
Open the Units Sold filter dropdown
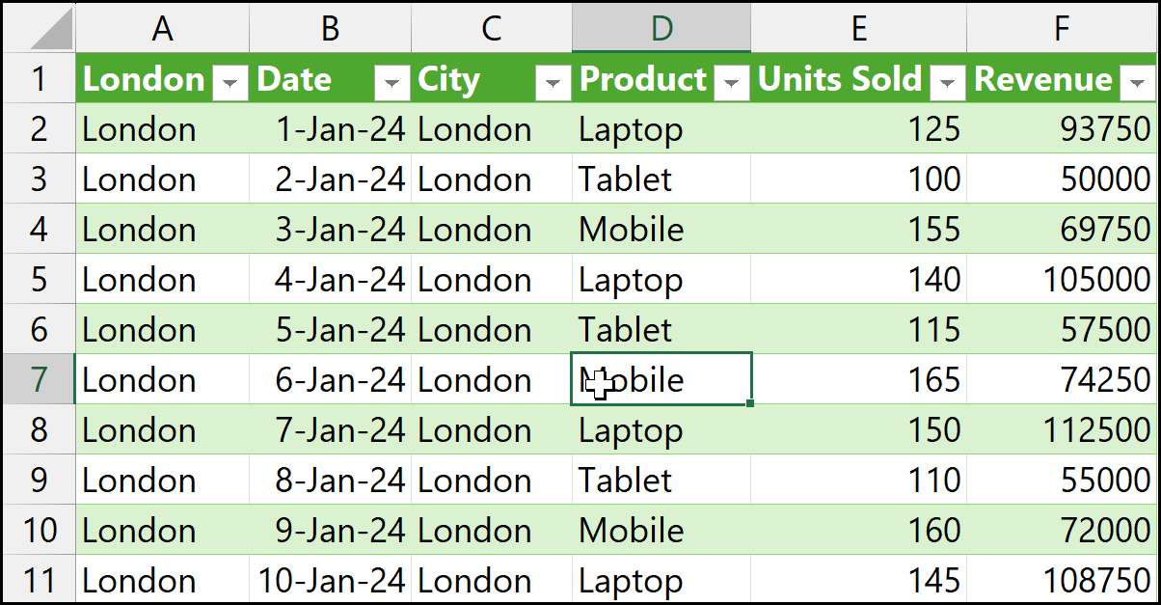949,84
